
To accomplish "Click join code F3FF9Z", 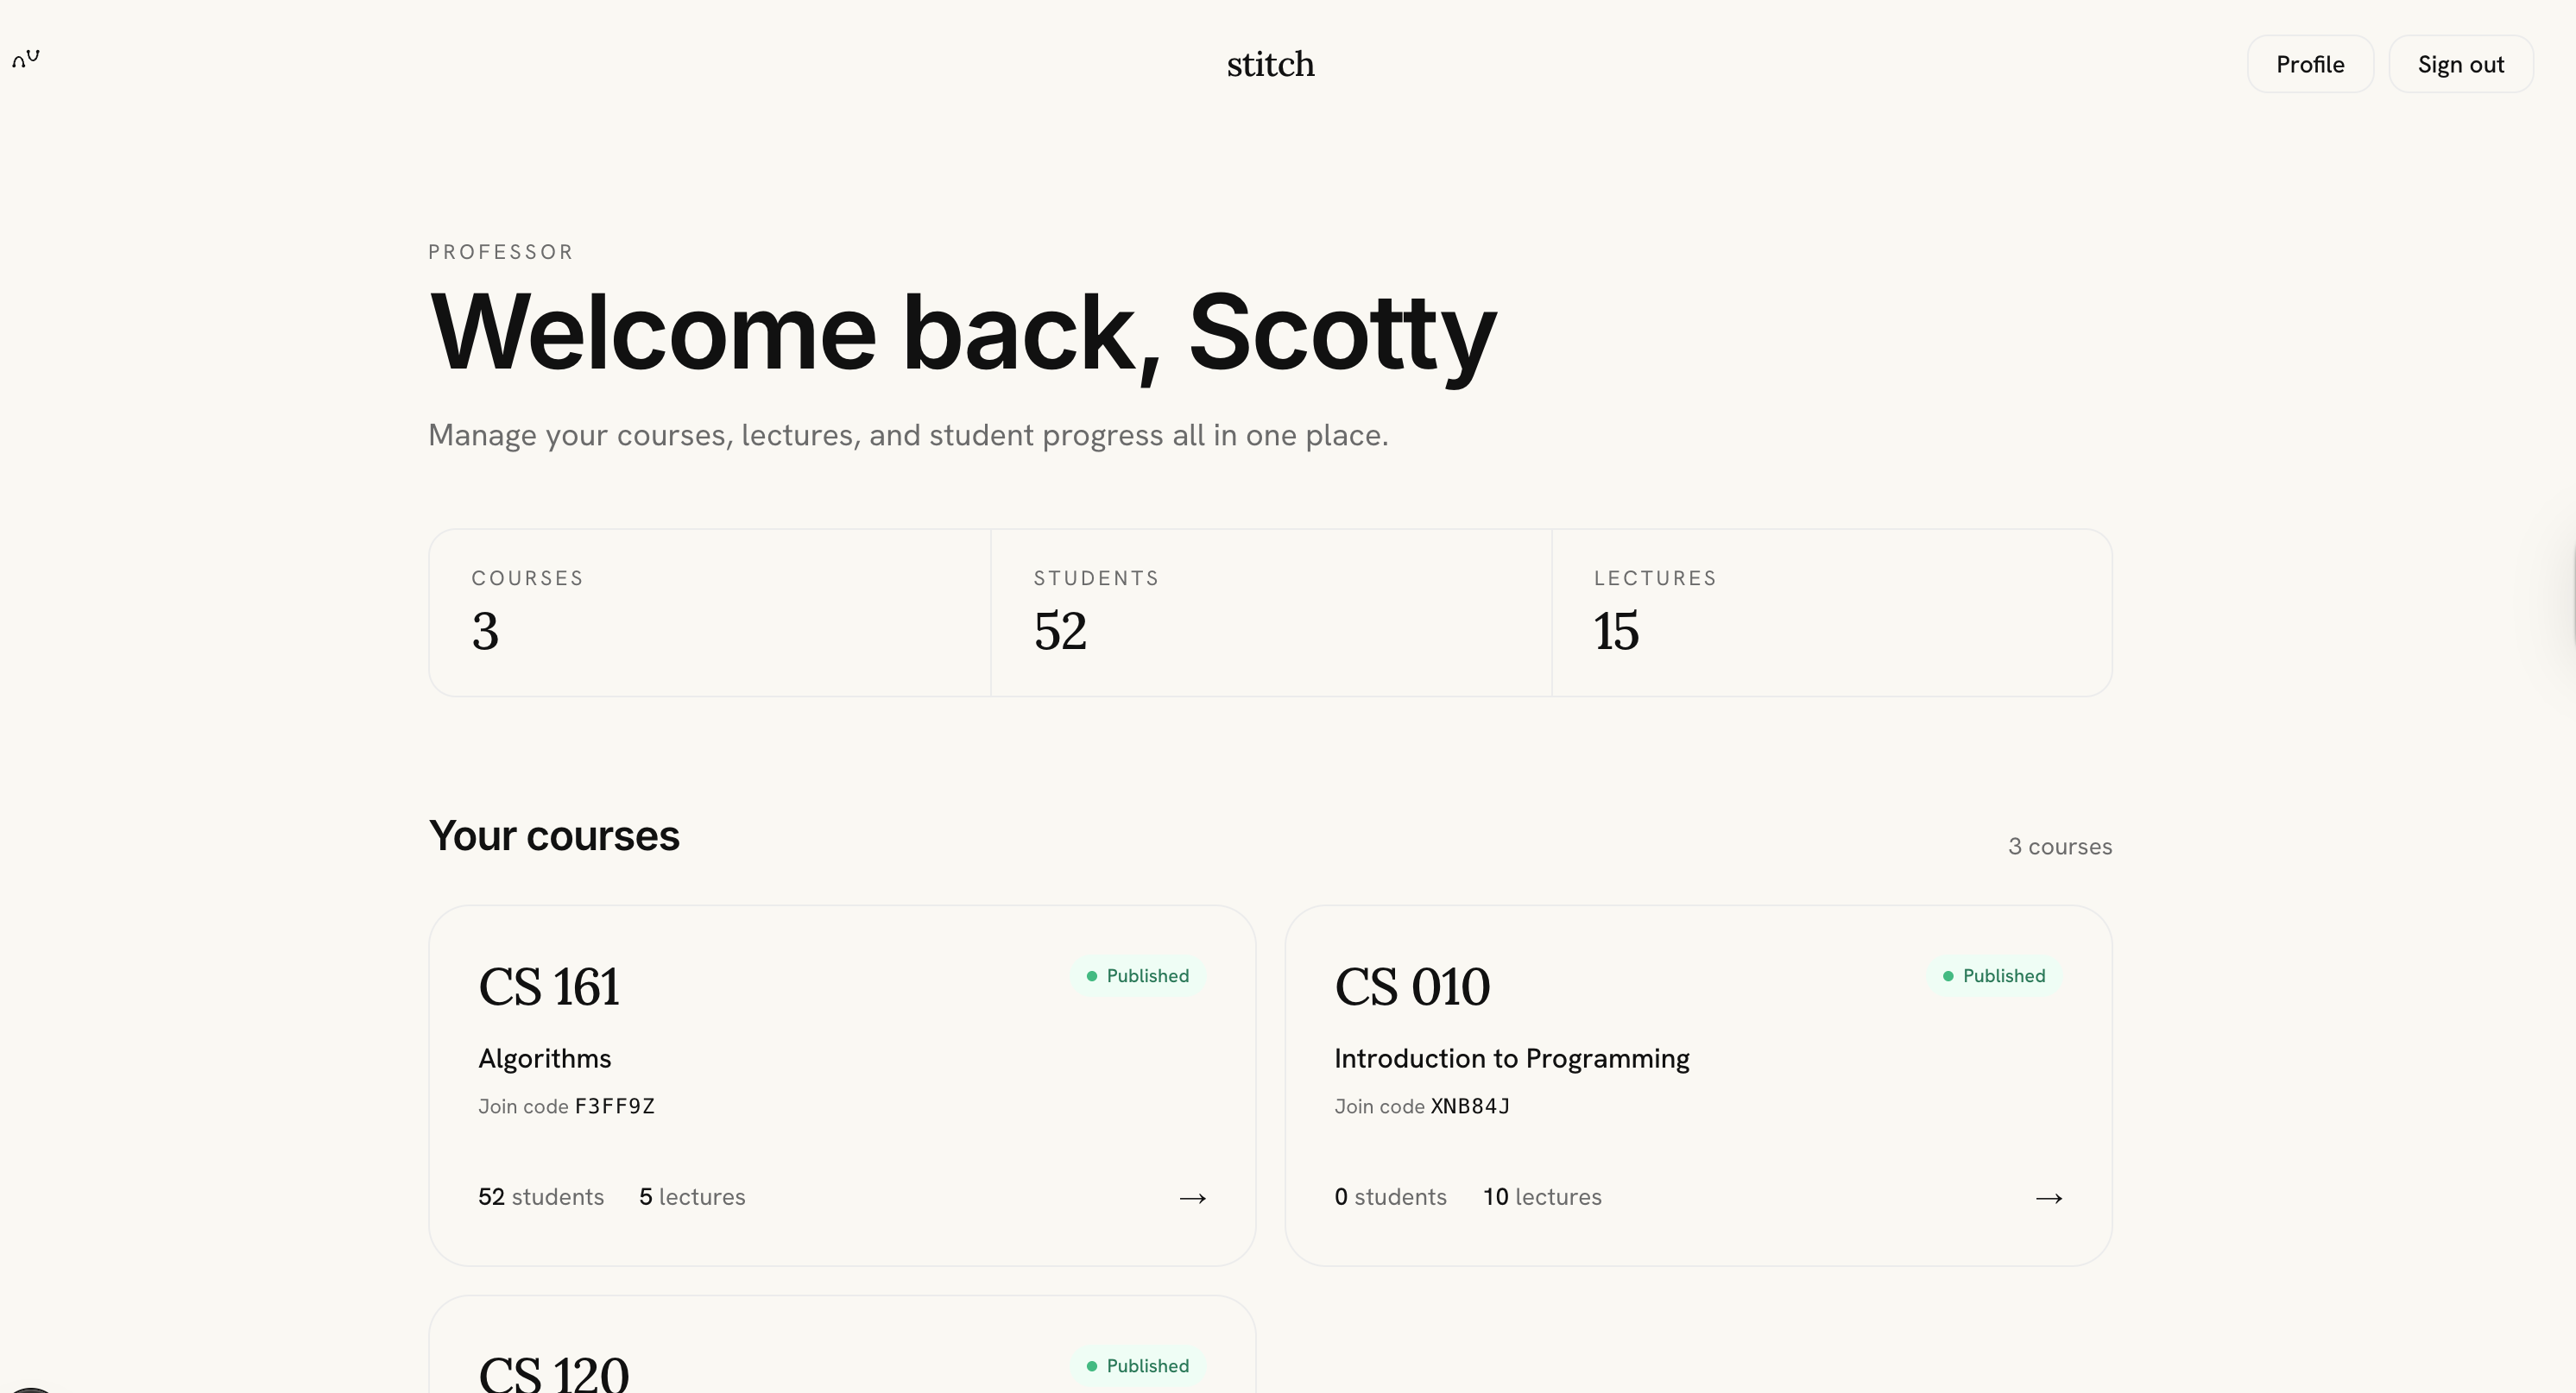I will click(615, 1106).
